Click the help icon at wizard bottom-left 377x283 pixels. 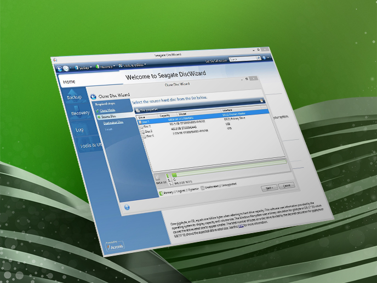click(x=127, y=207)
